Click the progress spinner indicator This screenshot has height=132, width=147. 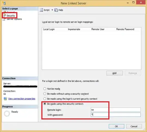pyautogui.click(x=7, y=113)
